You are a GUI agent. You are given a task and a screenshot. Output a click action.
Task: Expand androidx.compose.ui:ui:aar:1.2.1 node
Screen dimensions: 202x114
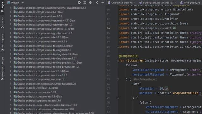[x=11, y=16]
